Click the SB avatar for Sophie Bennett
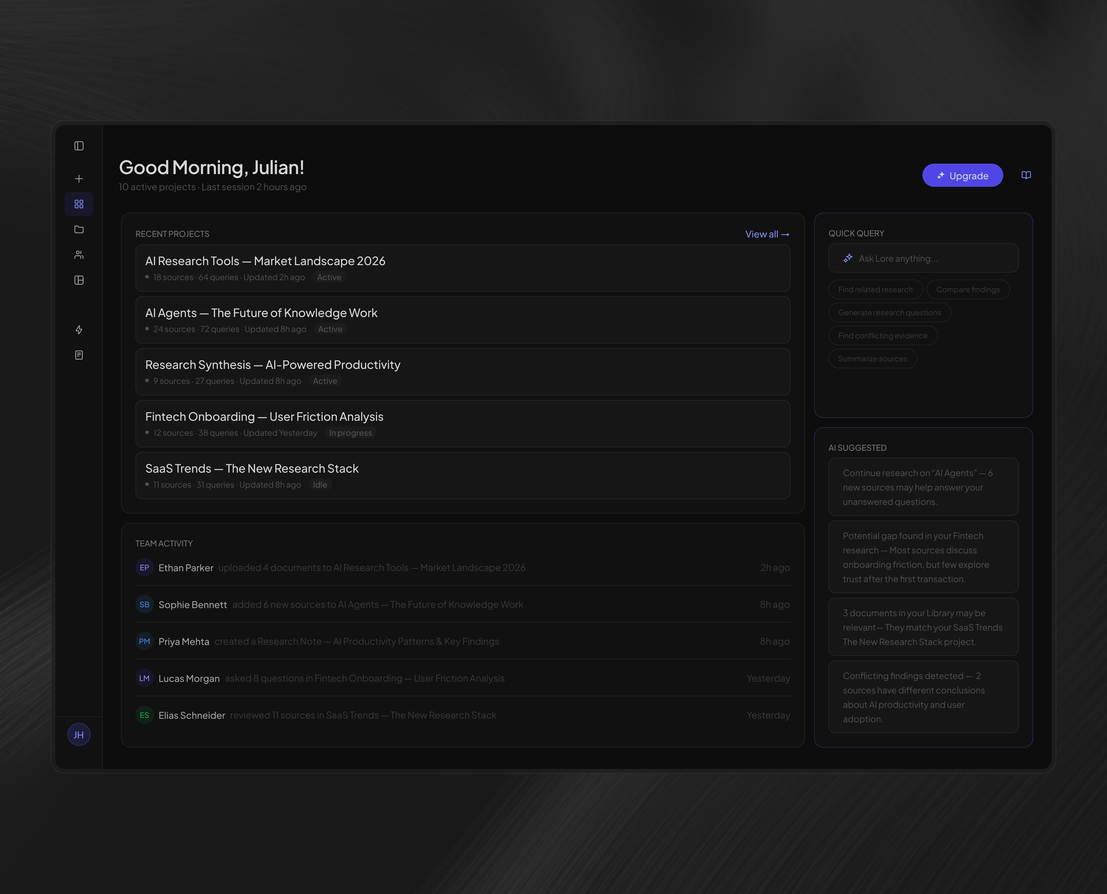 [x=144, y=605]
